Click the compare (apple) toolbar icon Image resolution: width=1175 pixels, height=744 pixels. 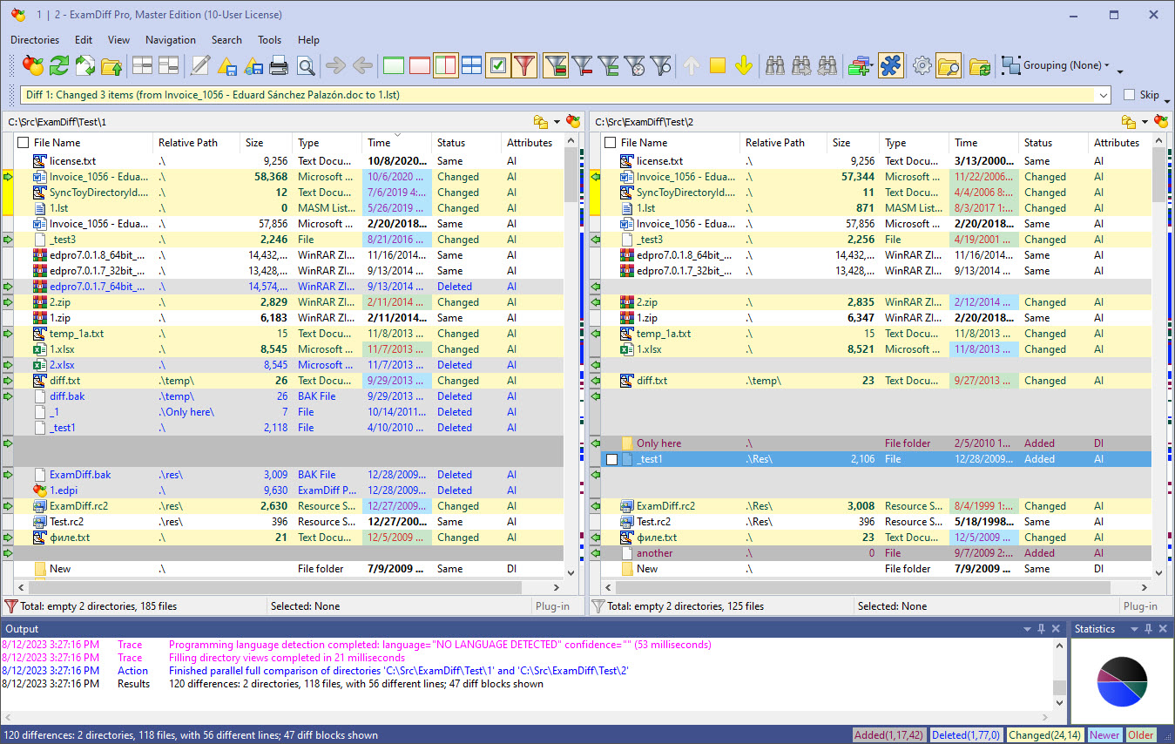[33, 65]
